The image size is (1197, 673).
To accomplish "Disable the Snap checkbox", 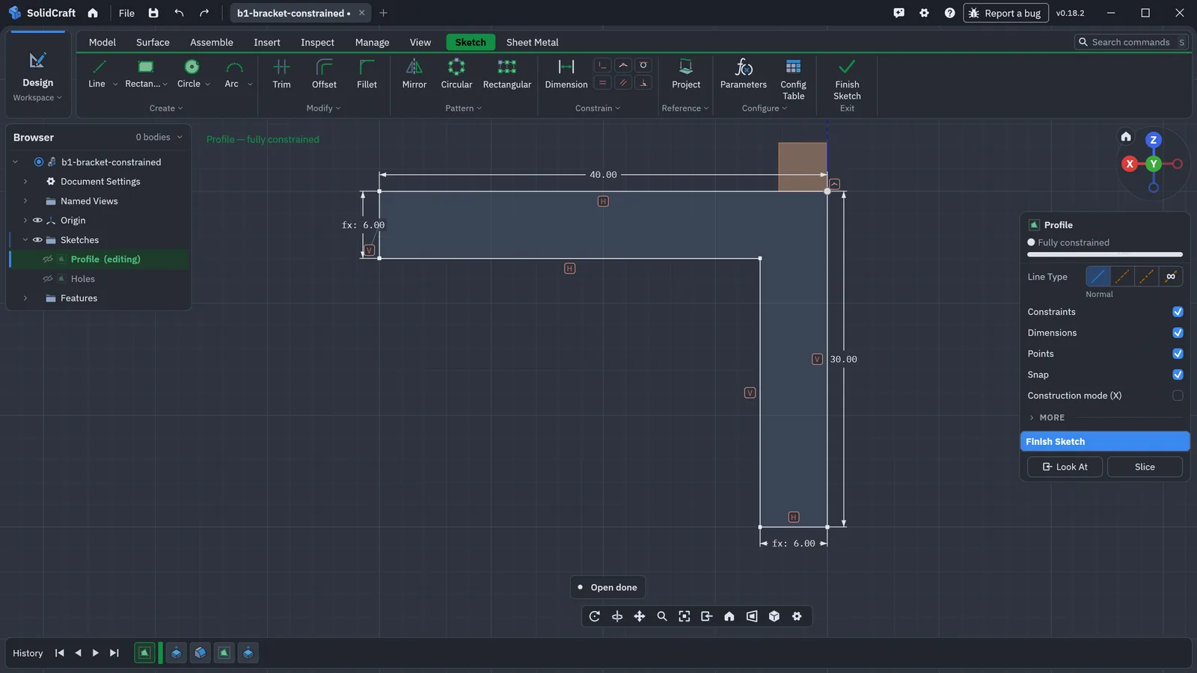I will coord(1178,375).
